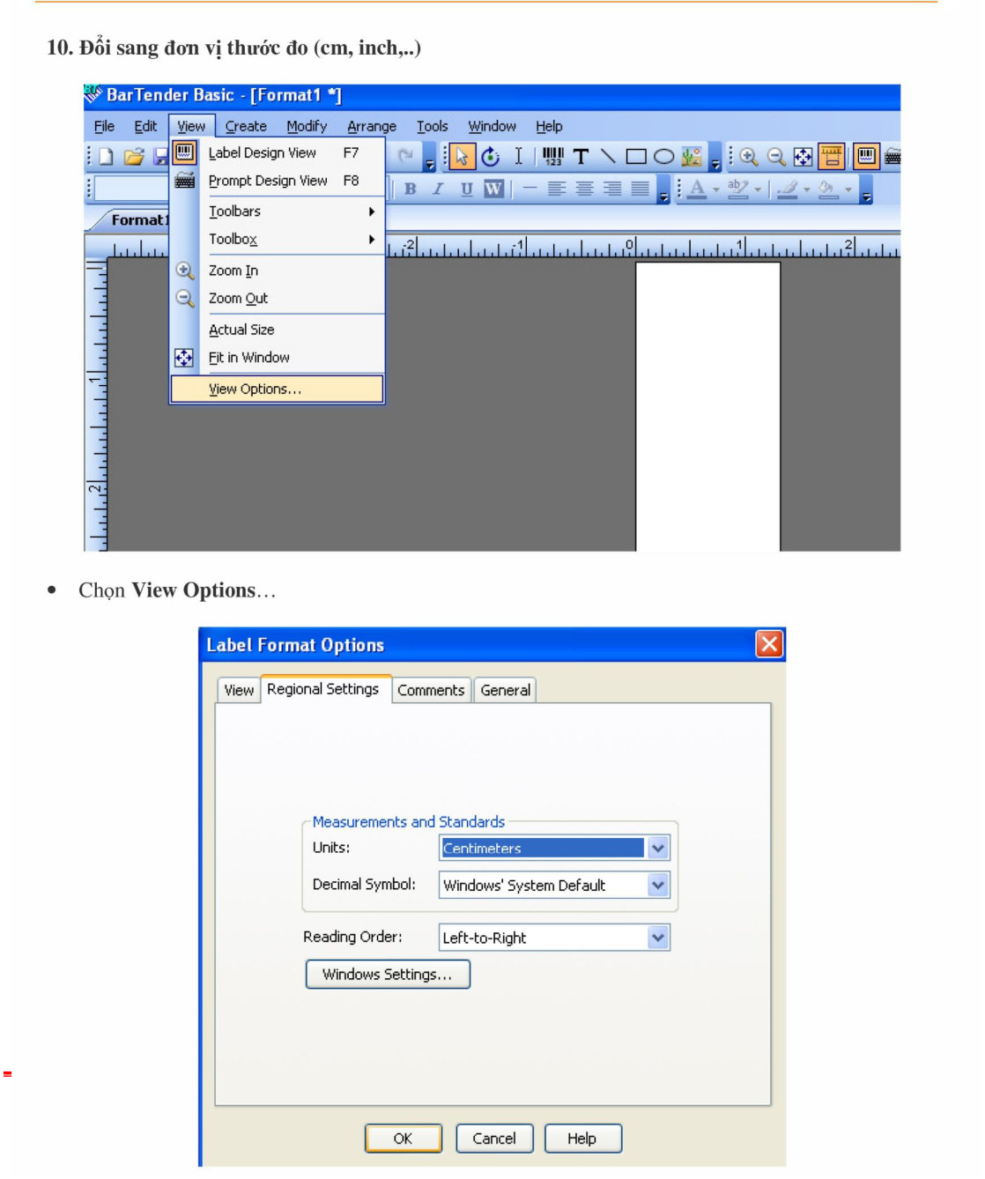Open the Window menu
985x1179 pixels.
(492, 126)
